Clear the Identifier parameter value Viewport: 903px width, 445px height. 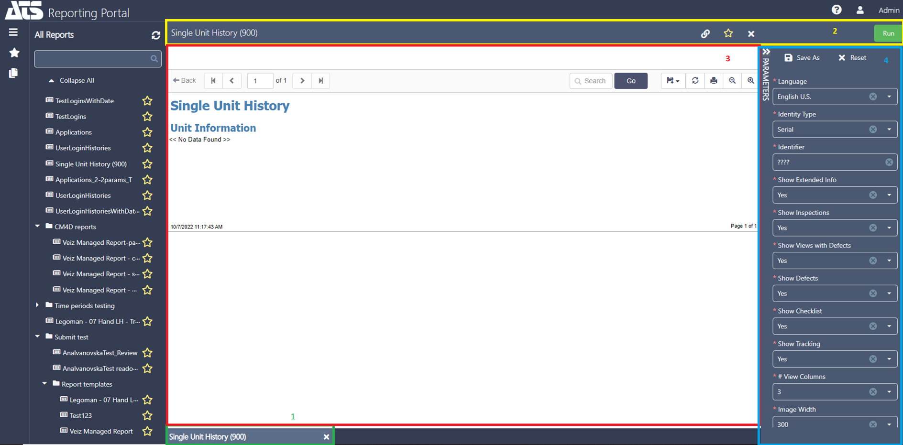click(889, 162)
